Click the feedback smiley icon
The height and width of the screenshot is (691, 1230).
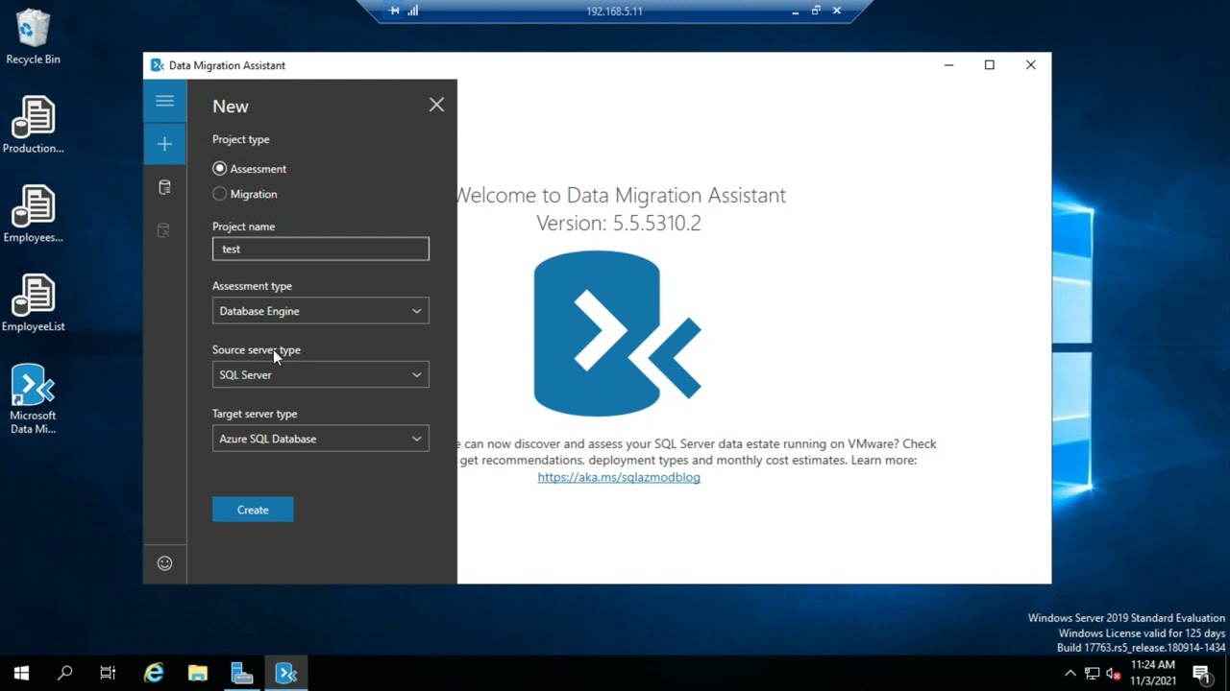click(x=164, y=563)
